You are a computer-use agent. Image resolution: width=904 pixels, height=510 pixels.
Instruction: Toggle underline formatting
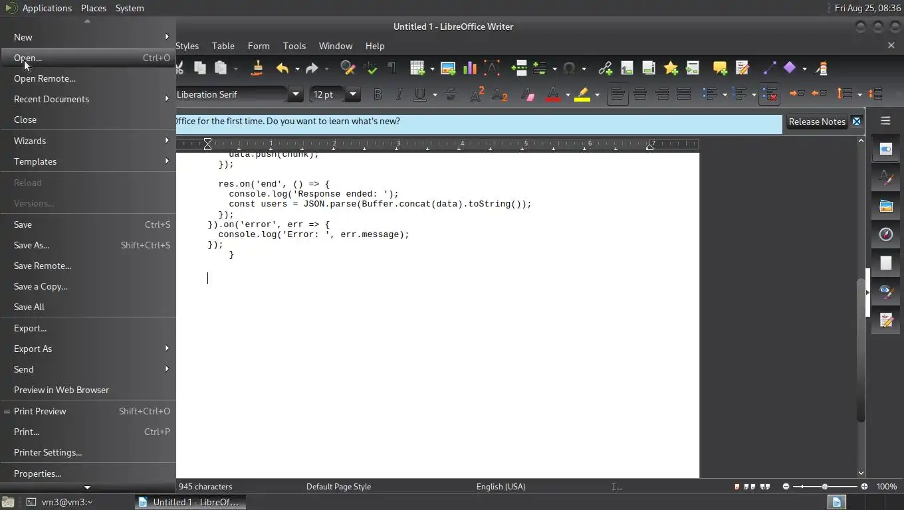coord(420,94)
